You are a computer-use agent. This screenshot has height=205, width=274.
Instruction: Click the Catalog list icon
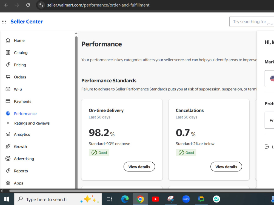8,52
